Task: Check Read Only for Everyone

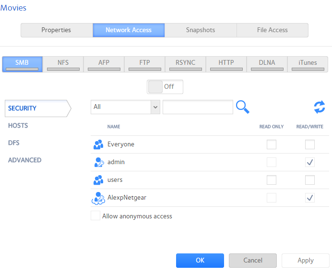Action: (x=272, y=144)
